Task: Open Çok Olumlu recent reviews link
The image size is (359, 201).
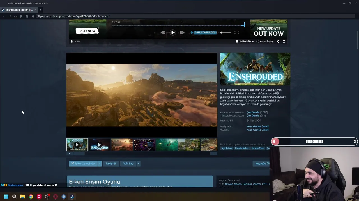Action: coord(253,112)
